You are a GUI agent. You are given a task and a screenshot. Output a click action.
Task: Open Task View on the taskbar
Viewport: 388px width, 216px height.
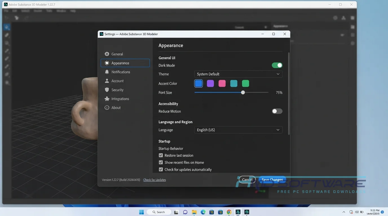click(x=176, y=212)
